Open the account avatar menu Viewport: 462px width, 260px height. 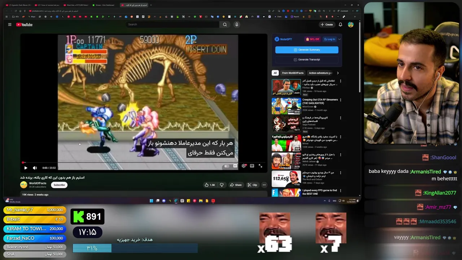(x=350, y=25)
